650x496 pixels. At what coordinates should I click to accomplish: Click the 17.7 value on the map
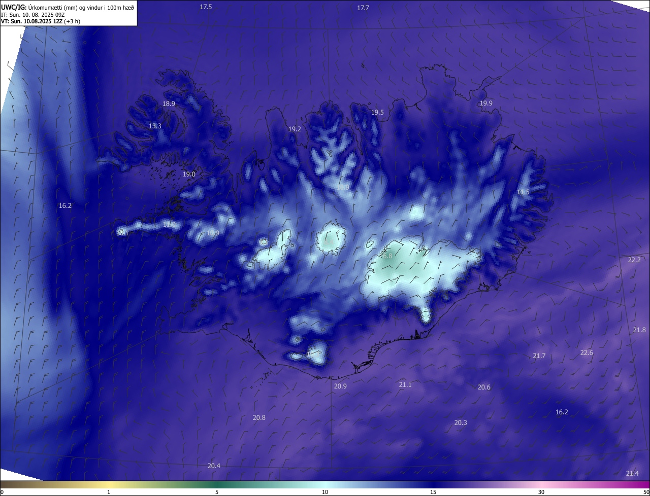pos(363,8)
